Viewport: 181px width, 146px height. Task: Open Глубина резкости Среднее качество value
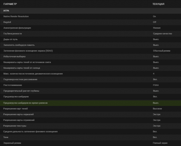[162, 33]
